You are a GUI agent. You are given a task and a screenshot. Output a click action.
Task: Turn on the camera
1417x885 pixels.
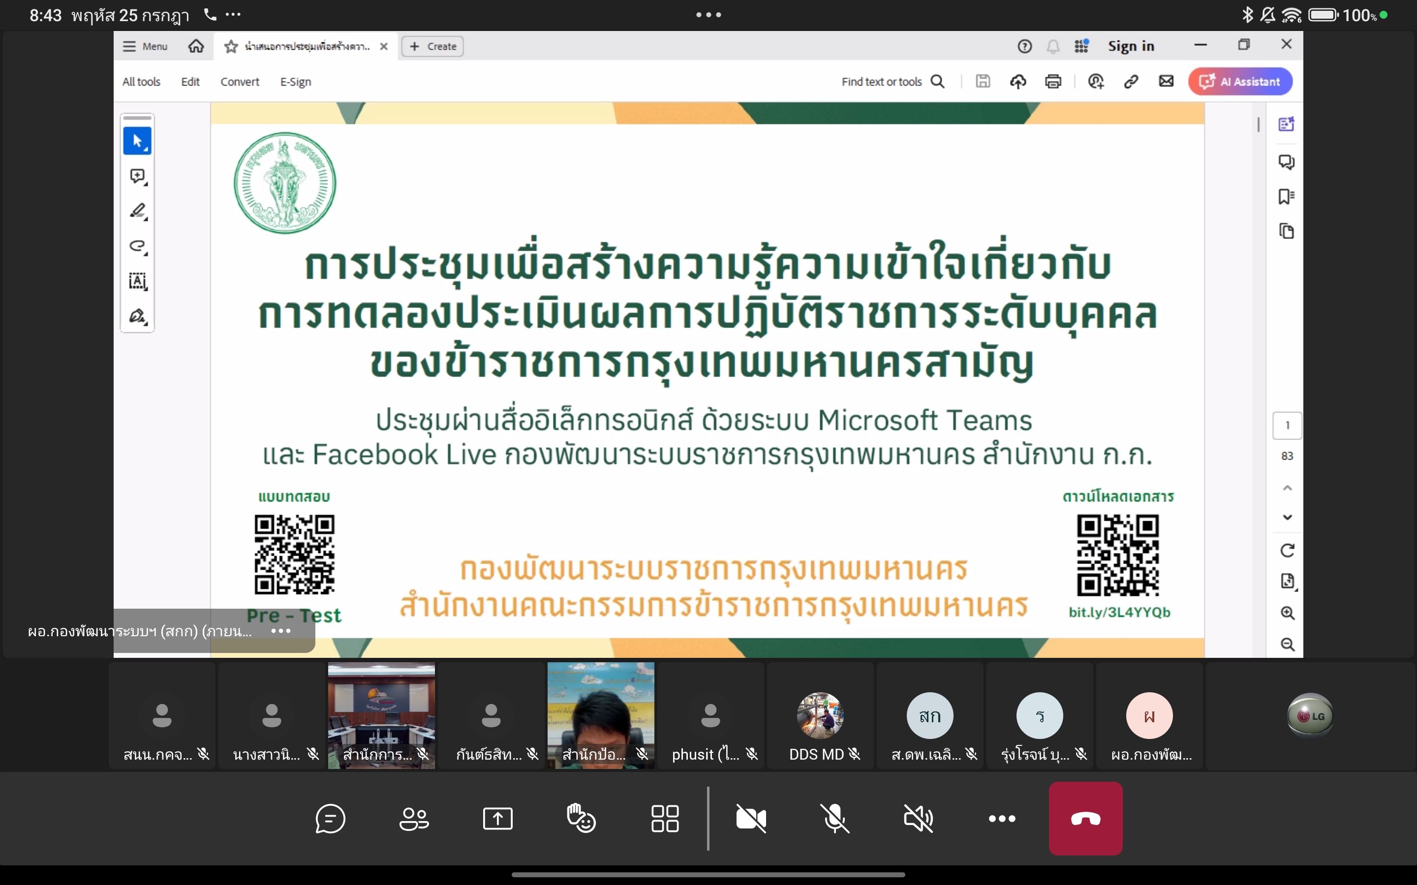click(x=751, y=818)
